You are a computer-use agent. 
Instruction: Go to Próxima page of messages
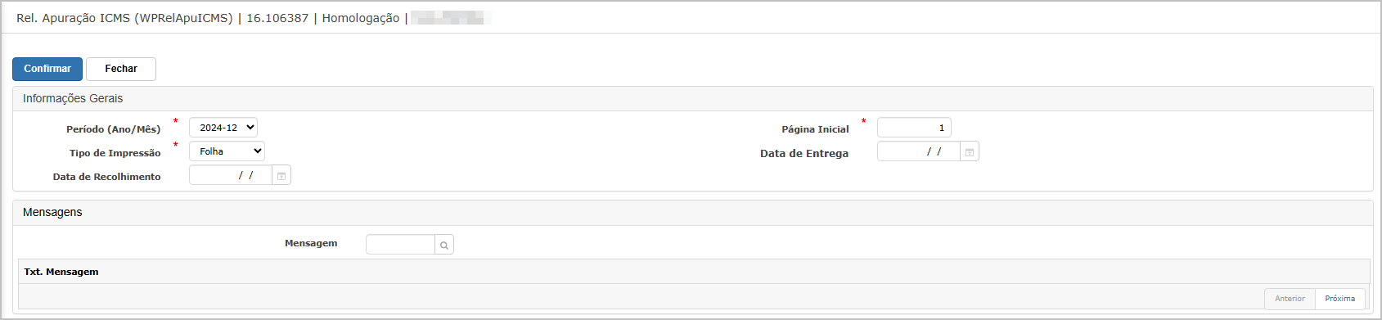(x=1339, y=299)
